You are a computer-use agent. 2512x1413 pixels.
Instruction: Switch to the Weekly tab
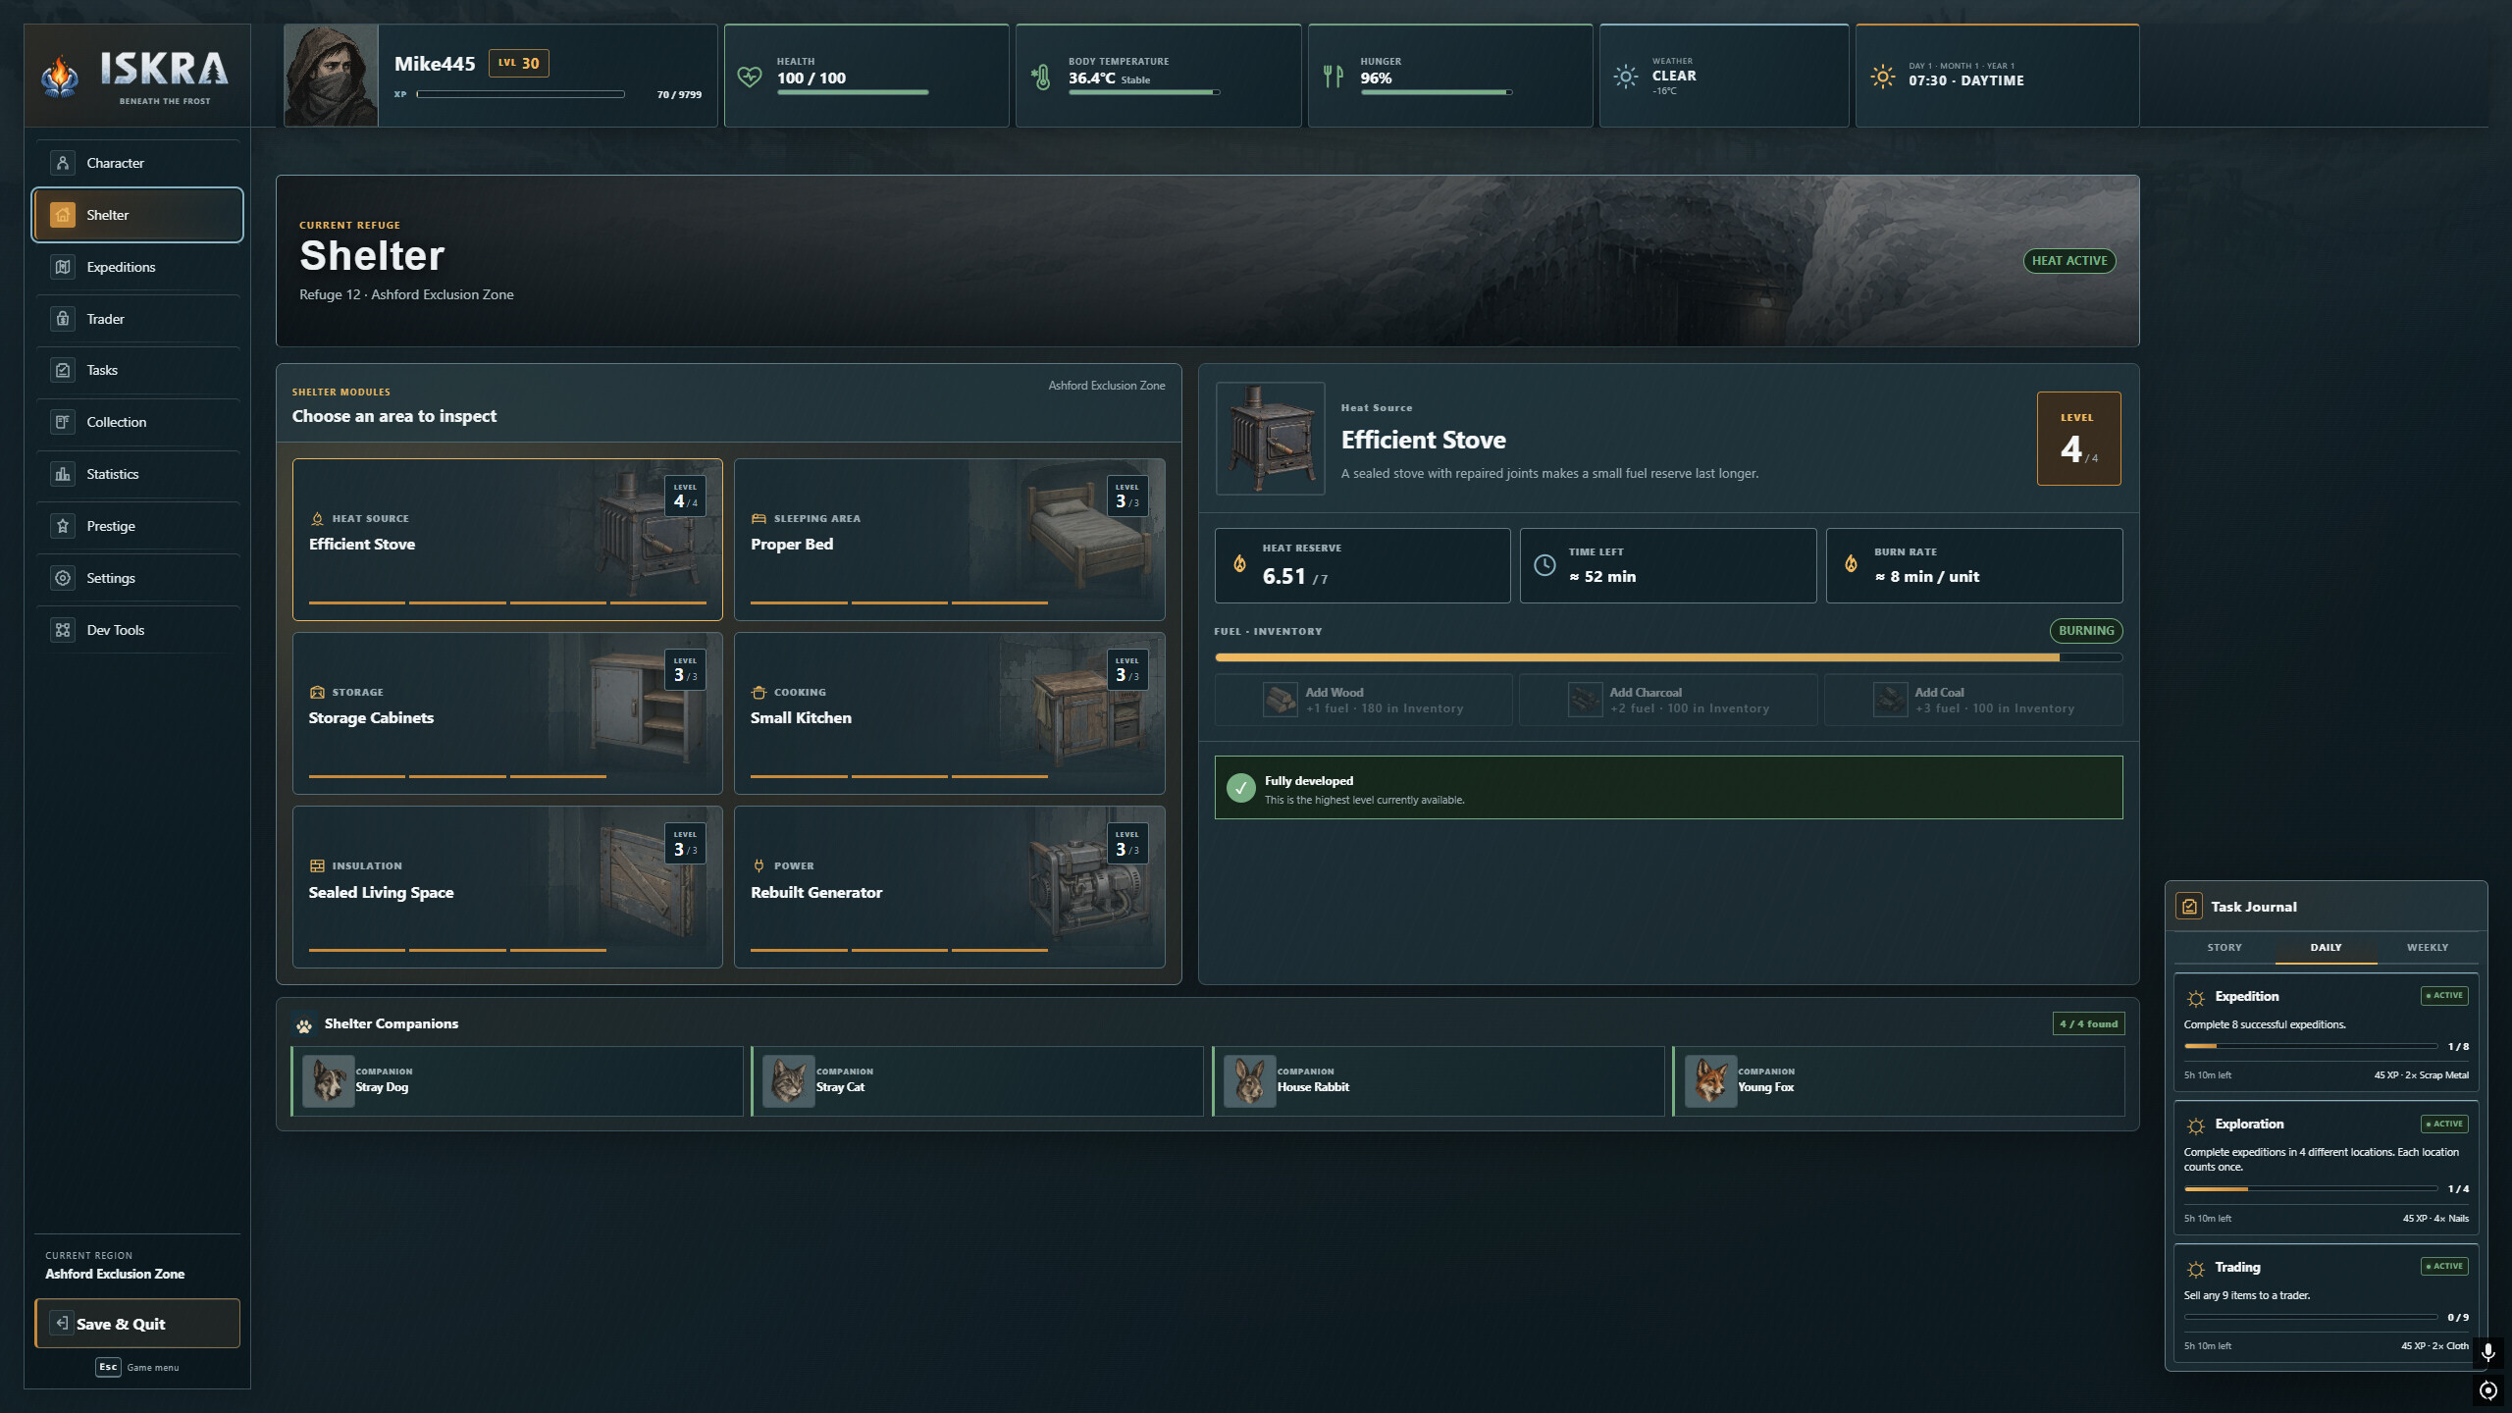(2428, 948)
